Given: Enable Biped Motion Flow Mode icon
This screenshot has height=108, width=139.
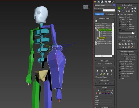Looking at the screenshot, I should (x=107, y=71).
